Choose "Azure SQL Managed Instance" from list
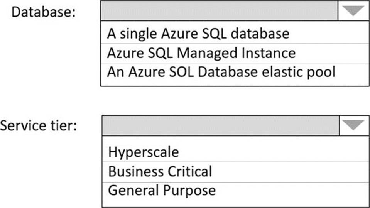This screenshot has width=370, height=208. pos(201,52)
